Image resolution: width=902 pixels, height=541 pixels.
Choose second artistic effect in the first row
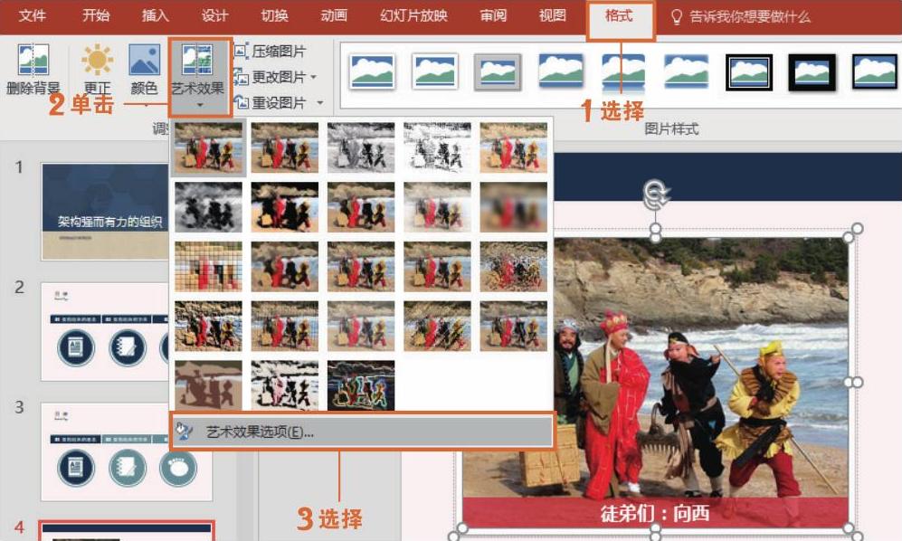click(x=285, y=147)
